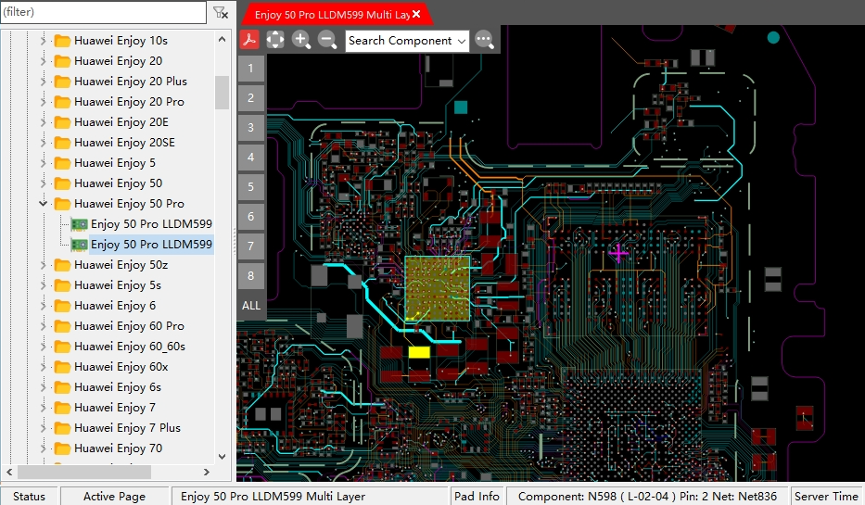The width and height of the screenshot is (865, 505).
Task: Click the large olive BGA chip on board
Action: [438, 288]
